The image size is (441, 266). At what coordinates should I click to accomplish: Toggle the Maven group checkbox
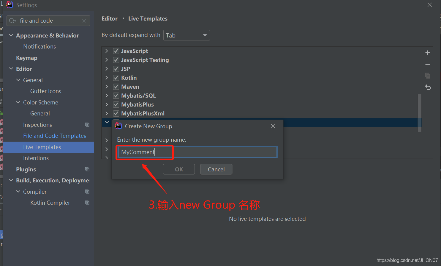[116, 87]
